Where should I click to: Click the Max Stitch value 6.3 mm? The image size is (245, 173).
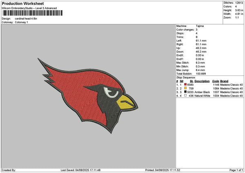tap(200, 63)
